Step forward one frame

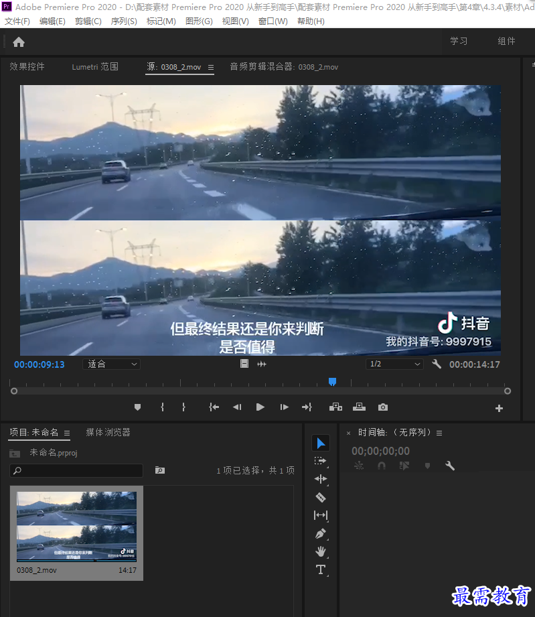(284, 407)
